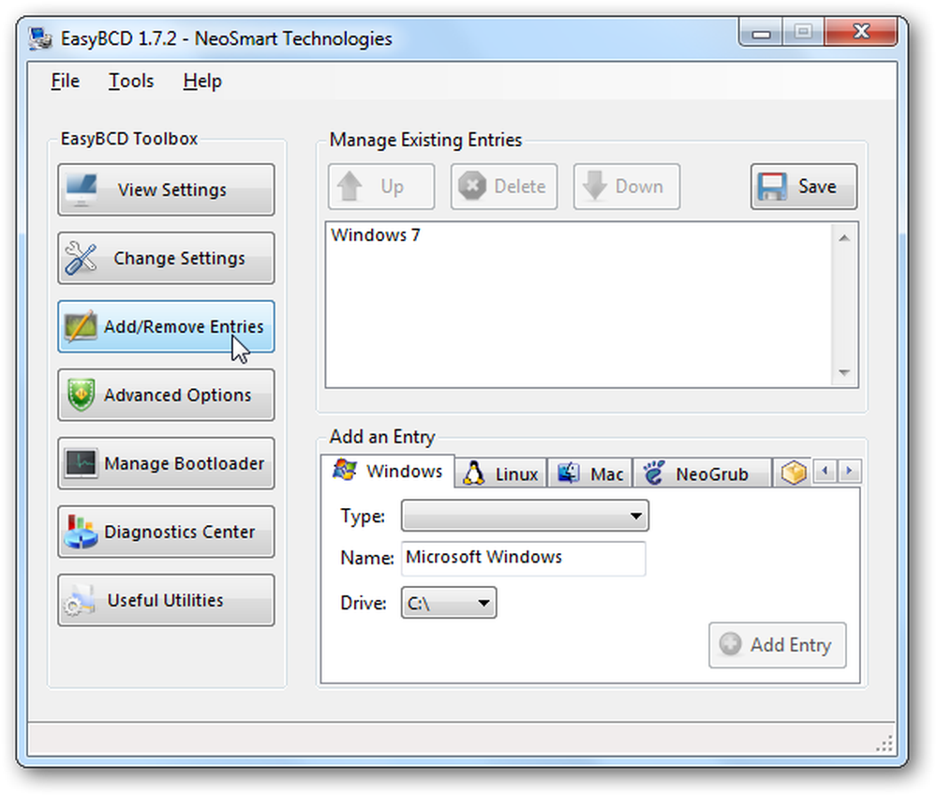Click the pie chart Diagnostics icon
937x796 pixels.
(x=81, y=532)
